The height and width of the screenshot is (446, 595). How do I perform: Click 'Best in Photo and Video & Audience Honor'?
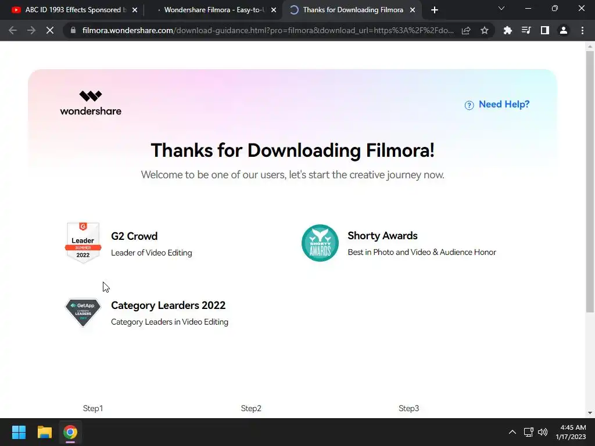point(422,252)
